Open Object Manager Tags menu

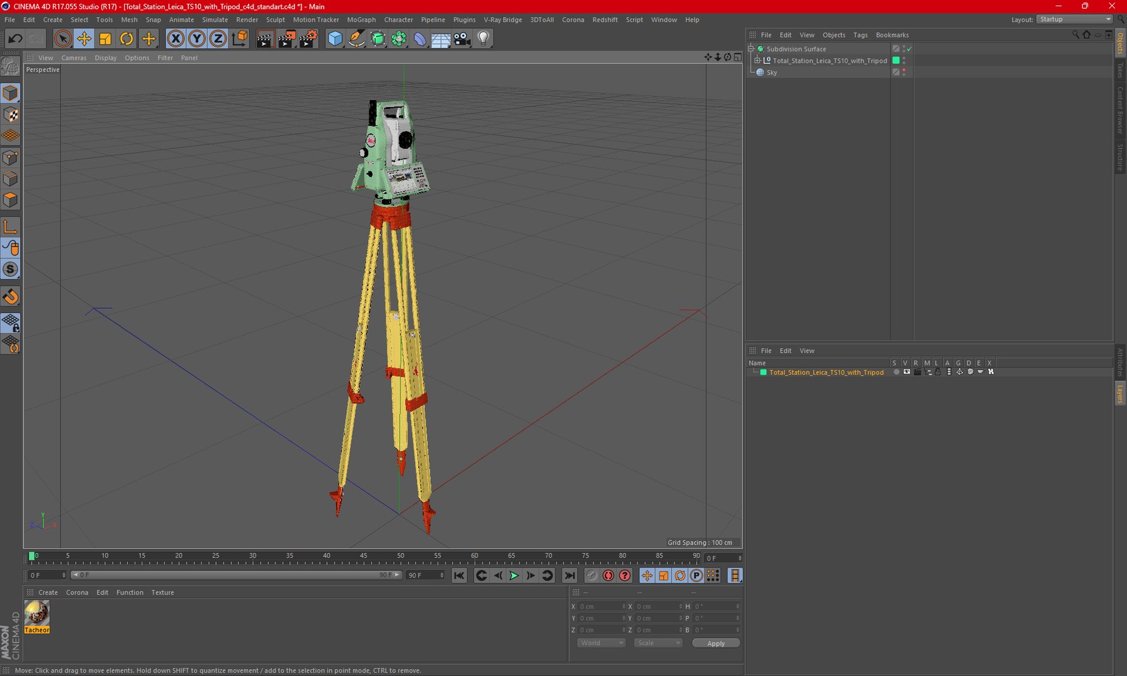click(x=860, y=35)
